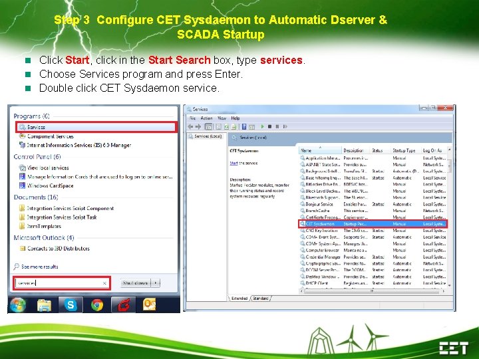
Task: Select the CNG Key Isolation row
Action: point(373,231)
